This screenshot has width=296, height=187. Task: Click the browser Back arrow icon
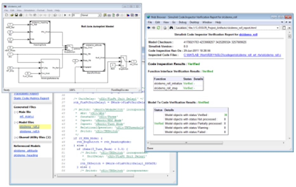click(x=148, y=28)
